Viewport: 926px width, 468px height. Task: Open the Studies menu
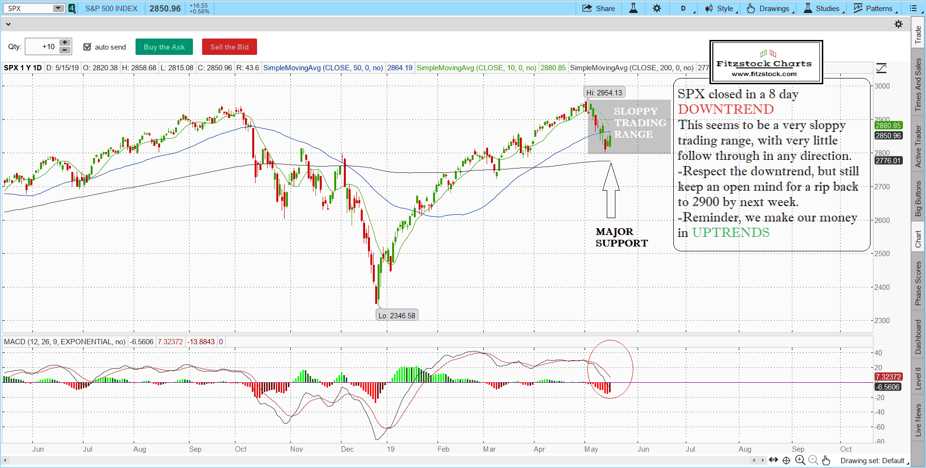(x=822, y=8)
